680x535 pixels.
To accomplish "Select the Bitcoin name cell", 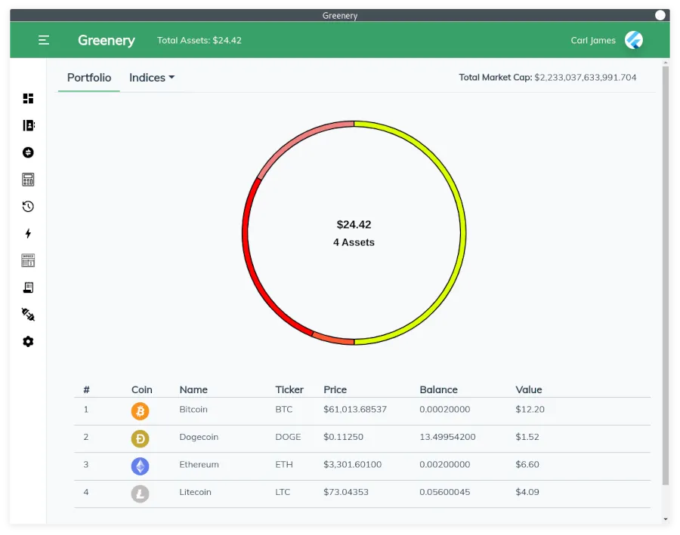I will click(193, 410).
